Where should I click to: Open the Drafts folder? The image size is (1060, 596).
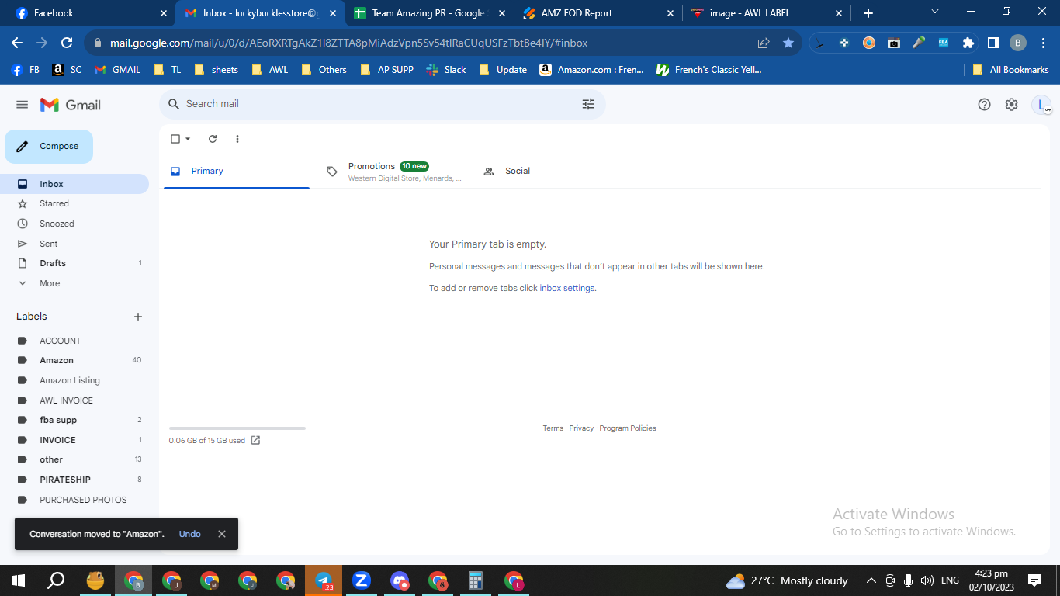pos(74,263)
